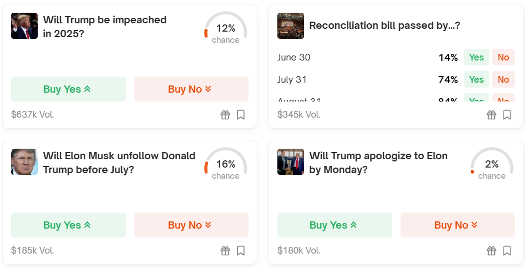Screen dimensions: 527x268
Task: Buy Yes on Elon Musk unfollow market
Action: click(x=68, y=225)
